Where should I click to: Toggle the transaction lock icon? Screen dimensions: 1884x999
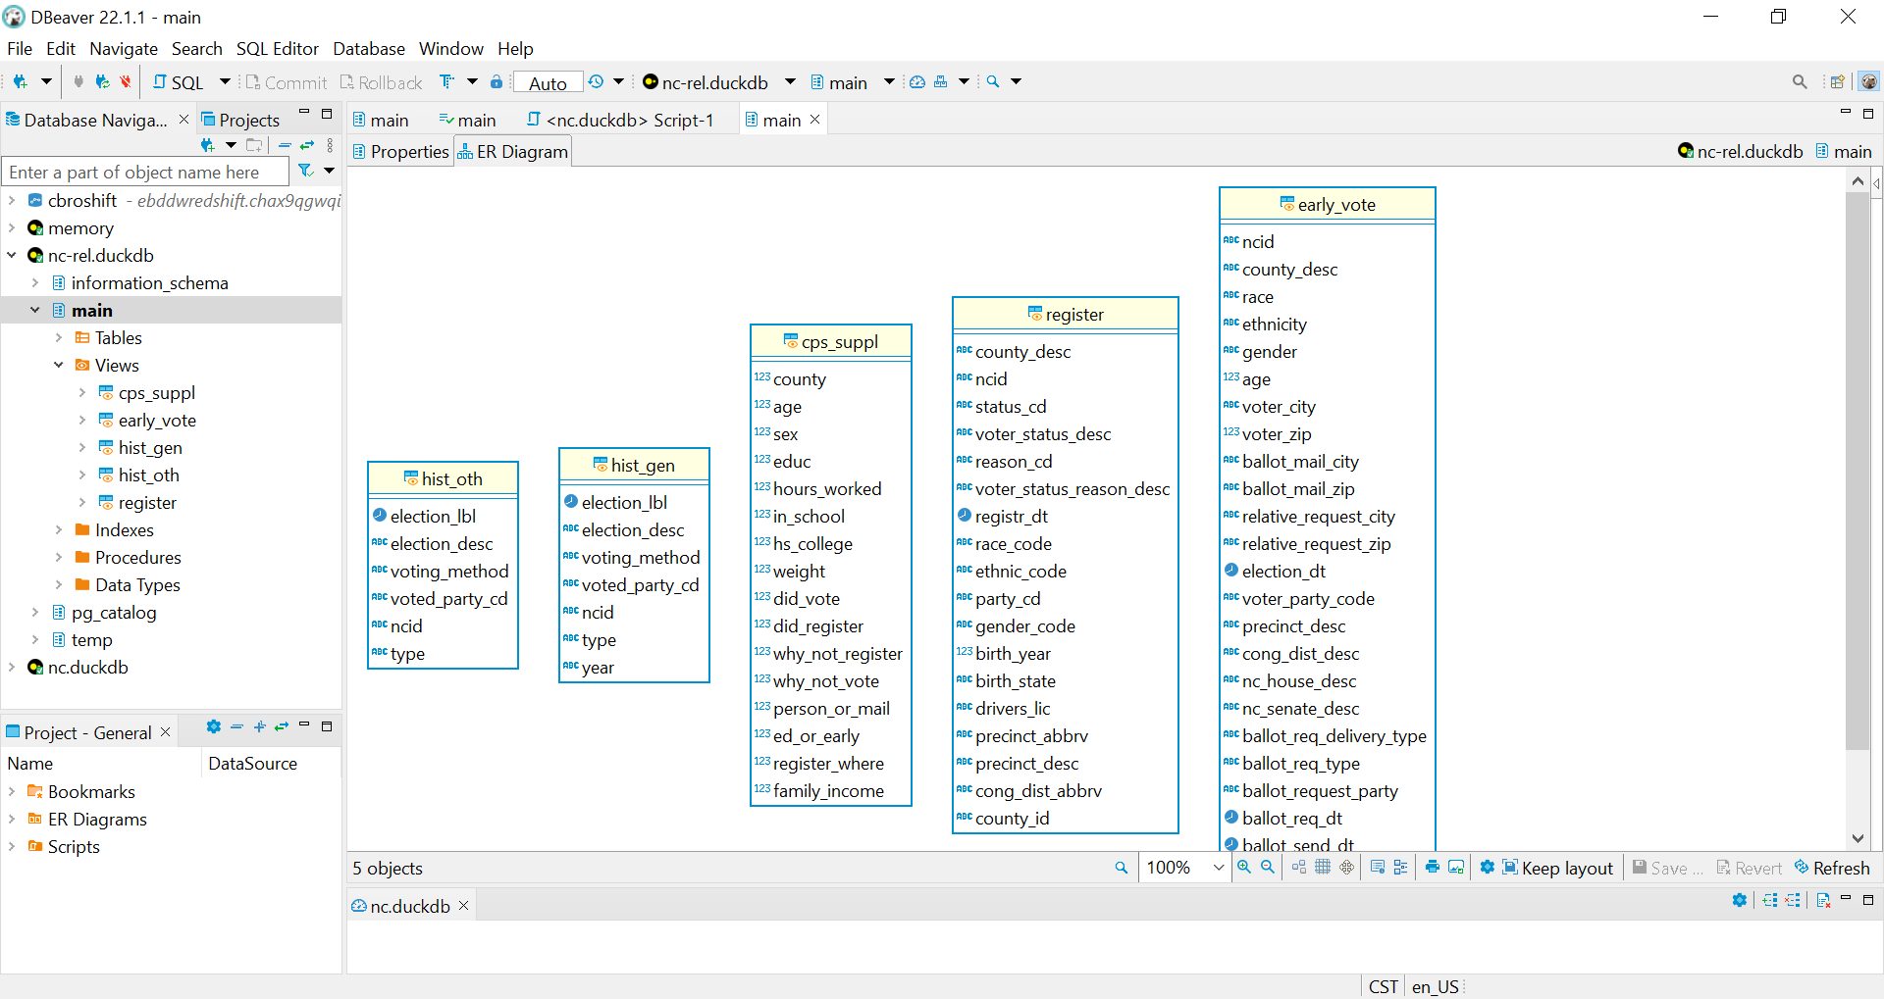(497, 82)
